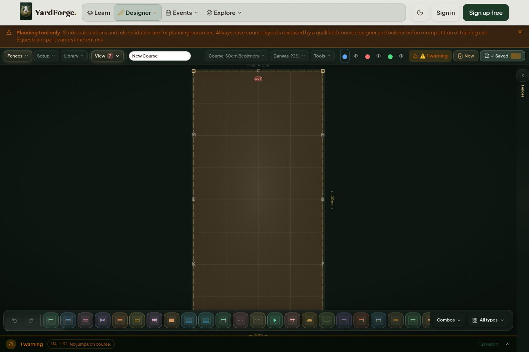Viewport: 529px width, 352px height.
Task: Open the Setup dropdown
Action: 46,56
